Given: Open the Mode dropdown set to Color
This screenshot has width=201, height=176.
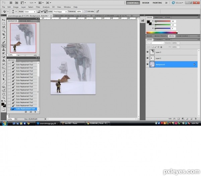Looking at the screenshot, I should tap(30, 12).
